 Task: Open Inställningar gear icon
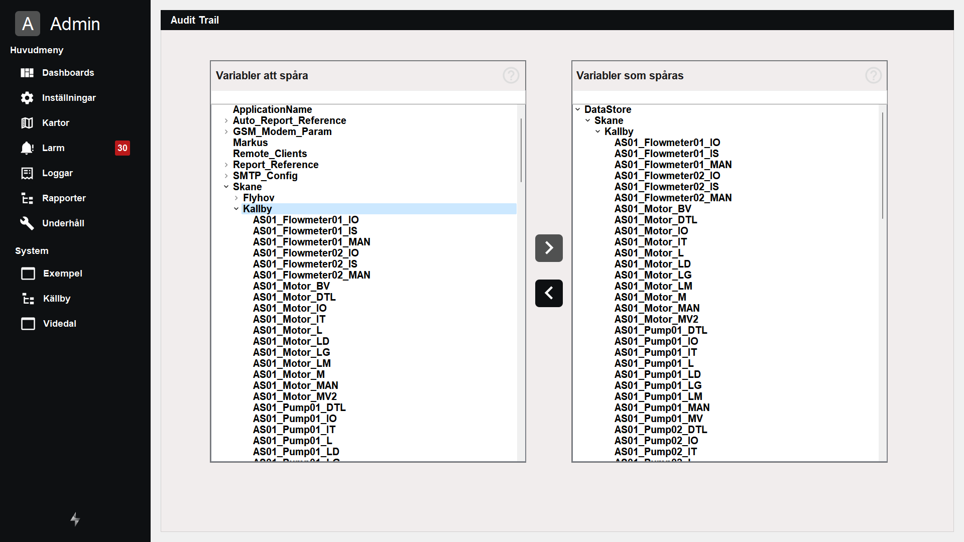pos(27,98)
